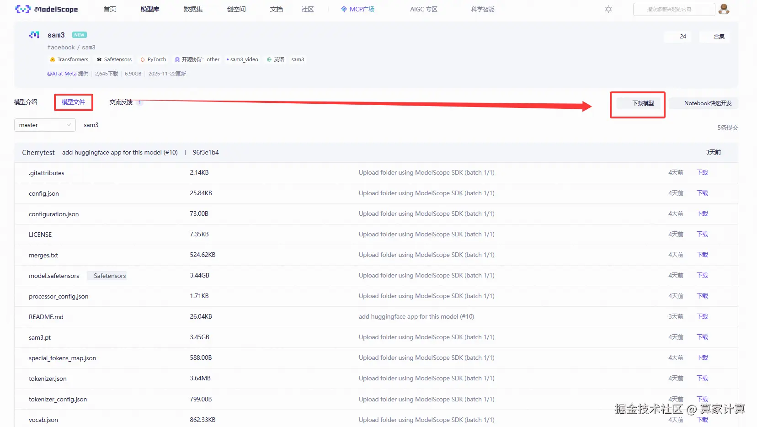This screenshot has width=757, height=427.
Task: Download sam3.pt via its 下载 link
Action: [702, 337]
